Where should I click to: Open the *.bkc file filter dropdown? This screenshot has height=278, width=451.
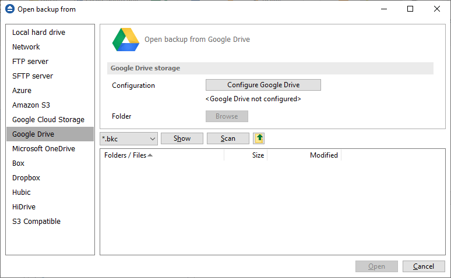coord(129,139)
